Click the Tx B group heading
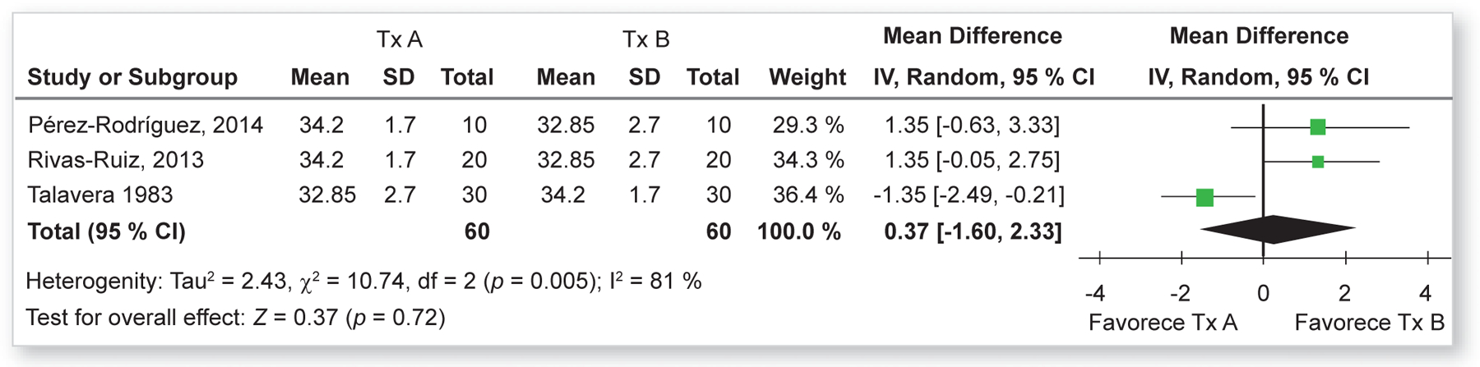The image size is (1480, 367). pos(645,39)
